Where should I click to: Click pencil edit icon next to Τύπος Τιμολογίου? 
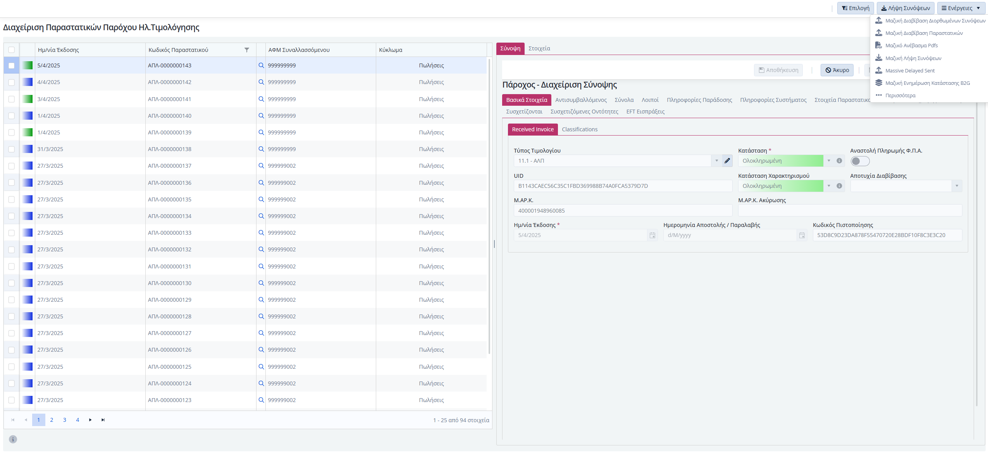pos(727,161)
